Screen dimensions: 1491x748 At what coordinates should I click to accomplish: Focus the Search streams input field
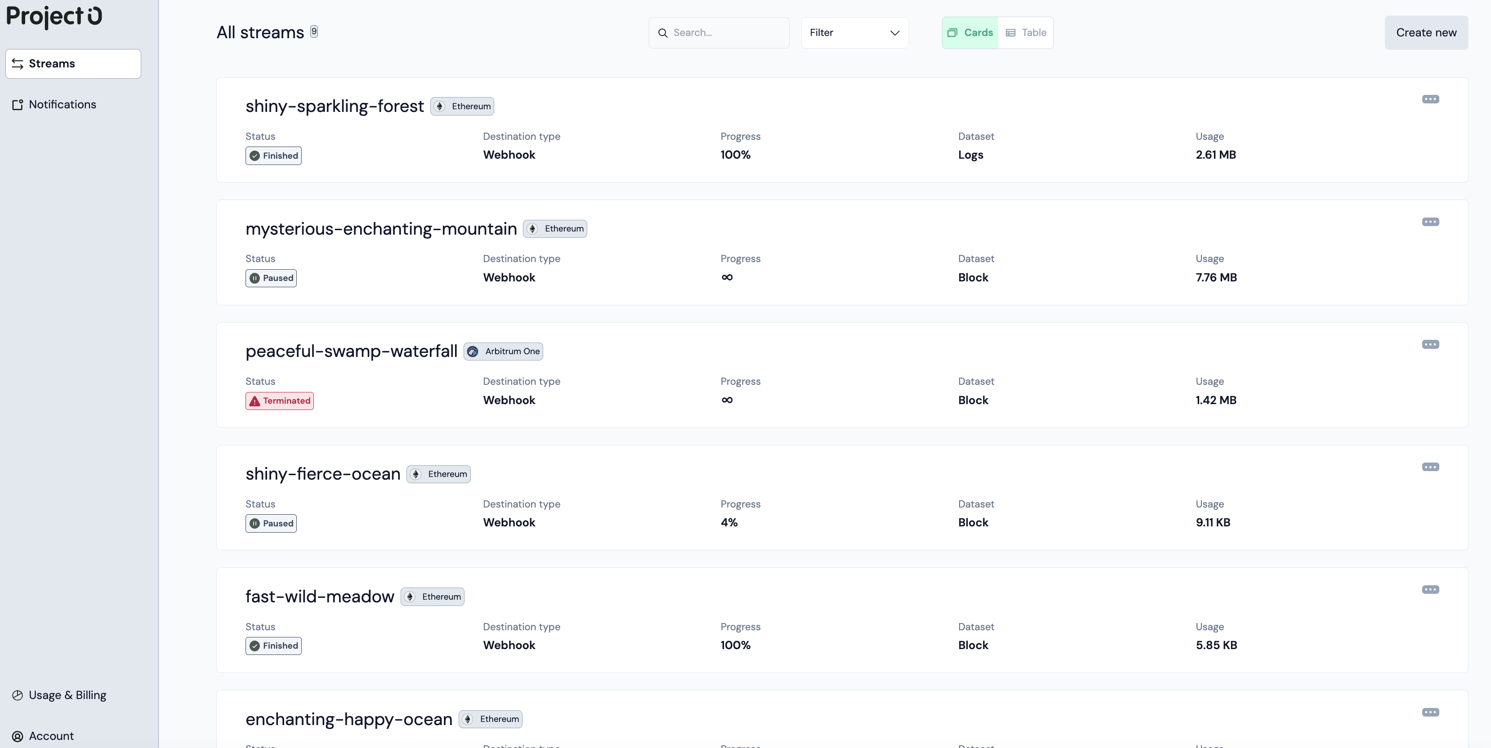719,32
